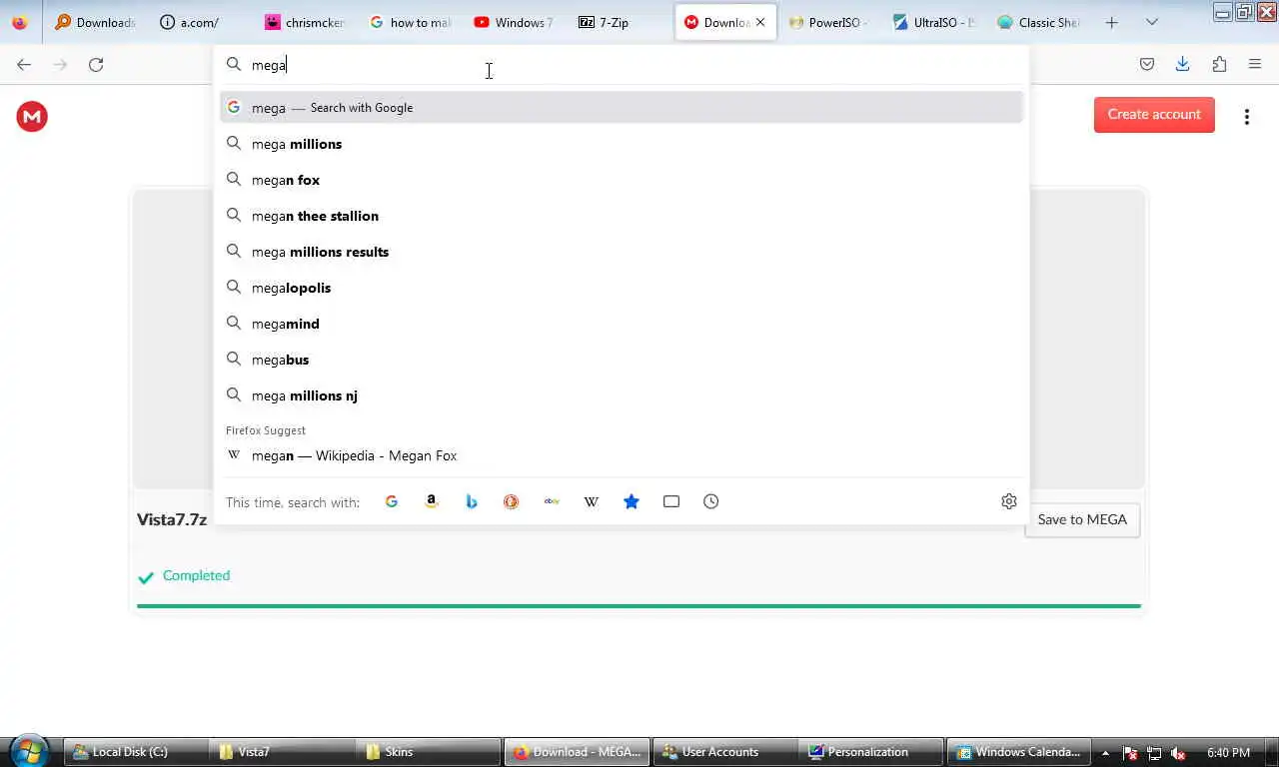
Task: Click Save to MEGA button
Action: pyautogui.click(x=1082, y=519)
